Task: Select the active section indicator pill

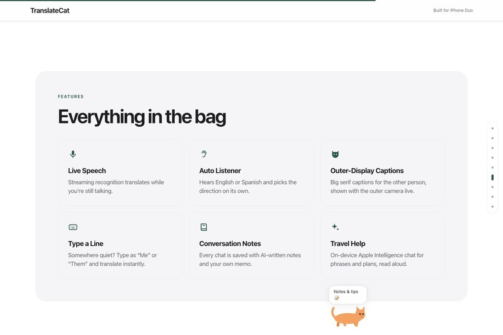Action: (x=492, y=177)
